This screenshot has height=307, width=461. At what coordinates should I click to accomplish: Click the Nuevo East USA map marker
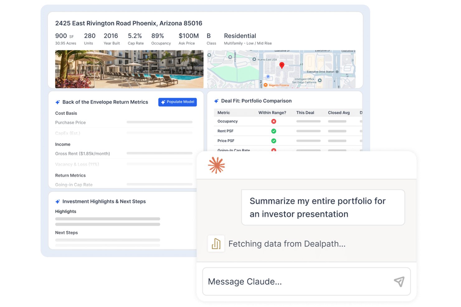click(x=254, y=59)
